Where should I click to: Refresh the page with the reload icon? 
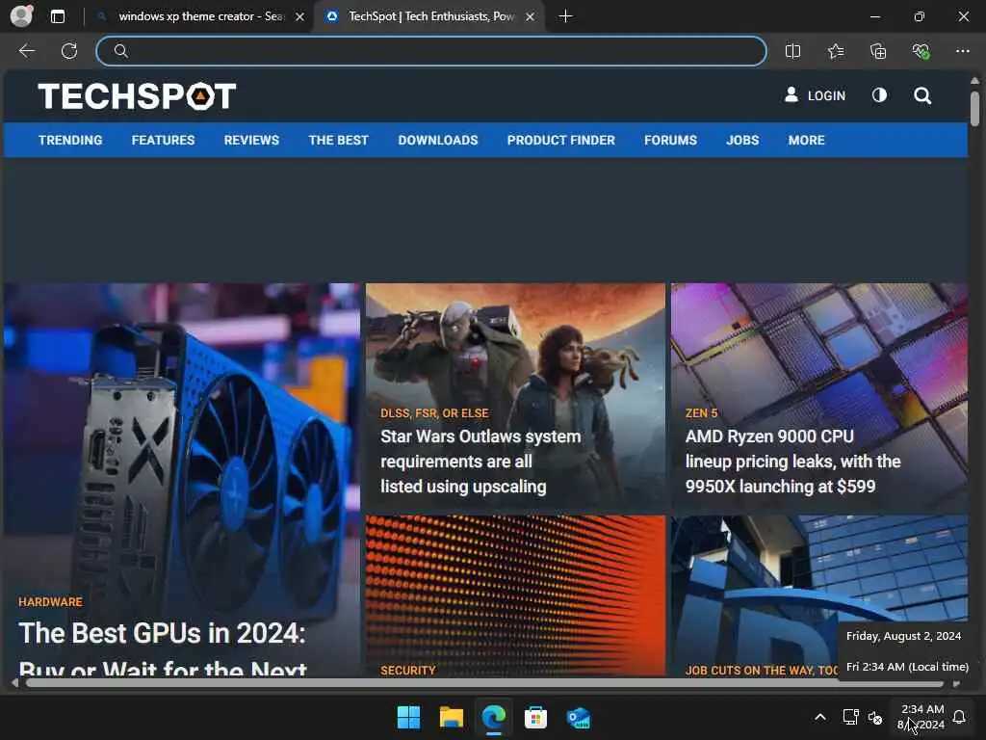pyautogui.click(x=69, y=51)
